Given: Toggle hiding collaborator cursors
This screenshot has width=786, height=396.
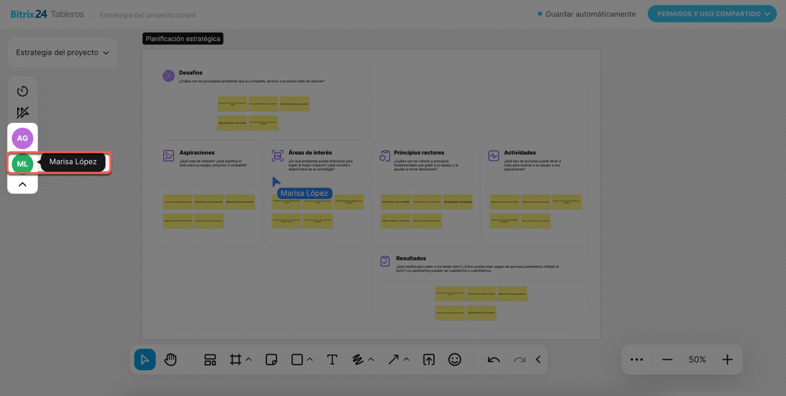Looking at the screenshot, I should click(23, 113).
